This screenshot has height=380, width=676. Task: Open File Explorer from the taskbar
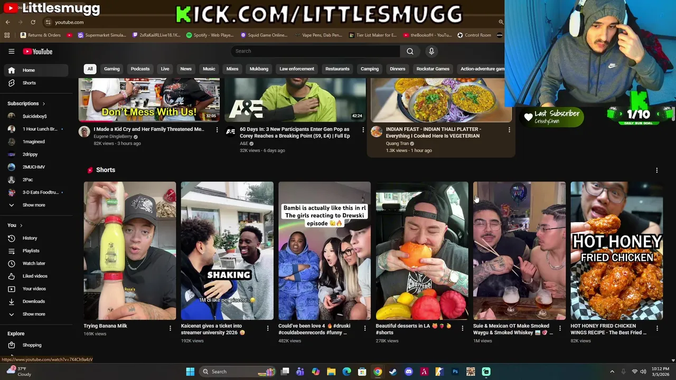(x=331, y=372)
